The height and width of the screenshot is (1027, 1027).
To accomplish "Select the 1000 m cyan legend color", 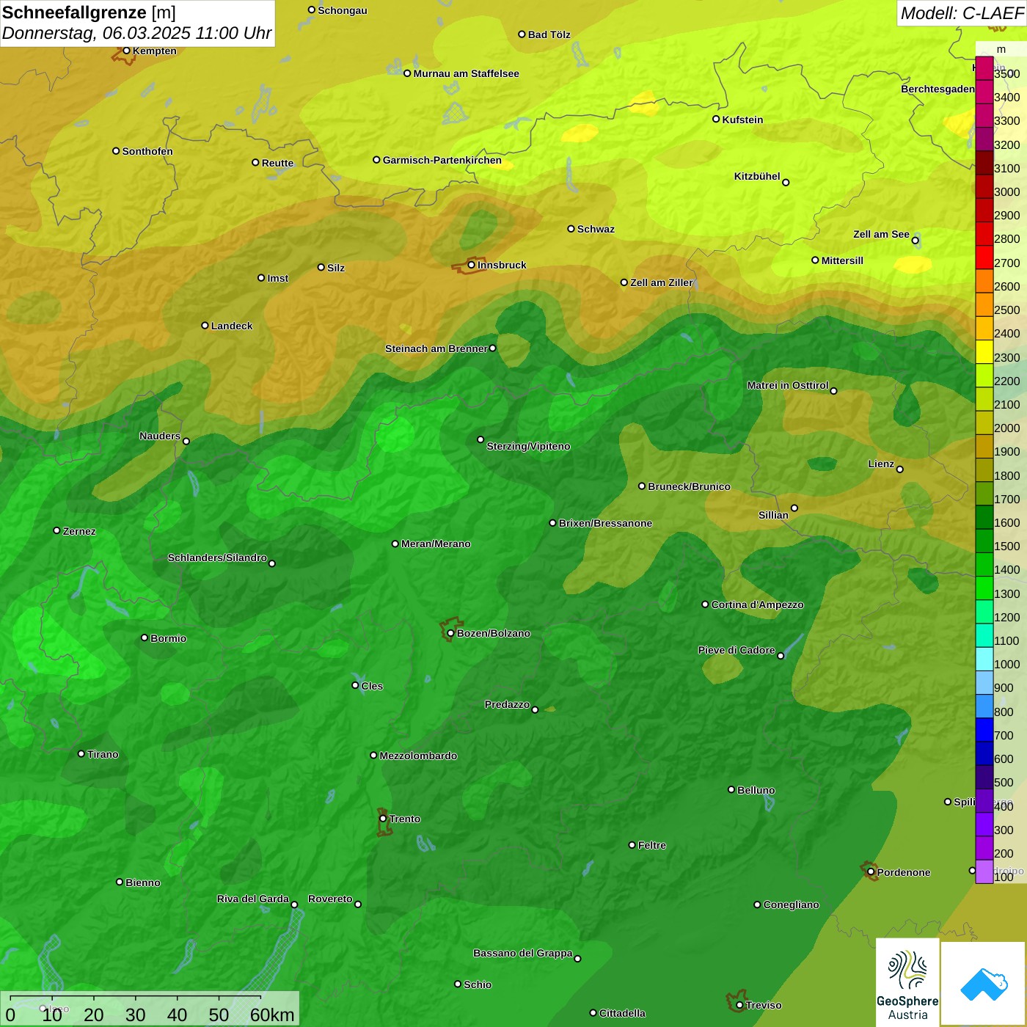I will [984, 658].
